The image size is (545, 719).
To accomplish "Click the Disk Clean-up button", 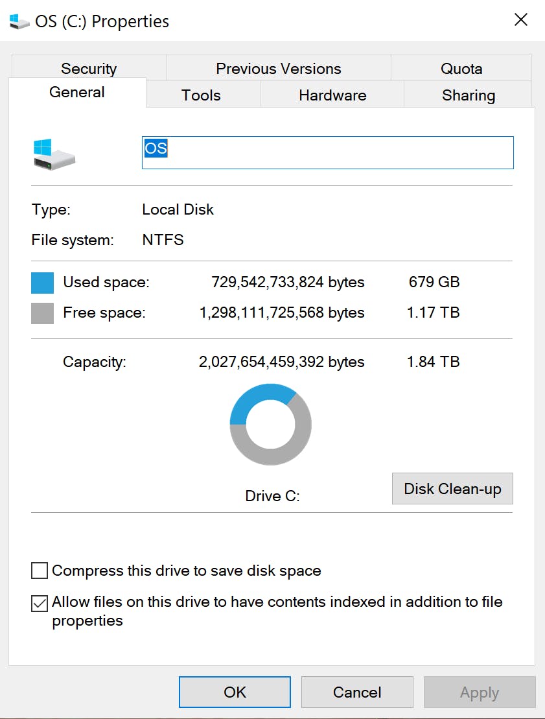I will pyautogui.click(x=452, y=488).
